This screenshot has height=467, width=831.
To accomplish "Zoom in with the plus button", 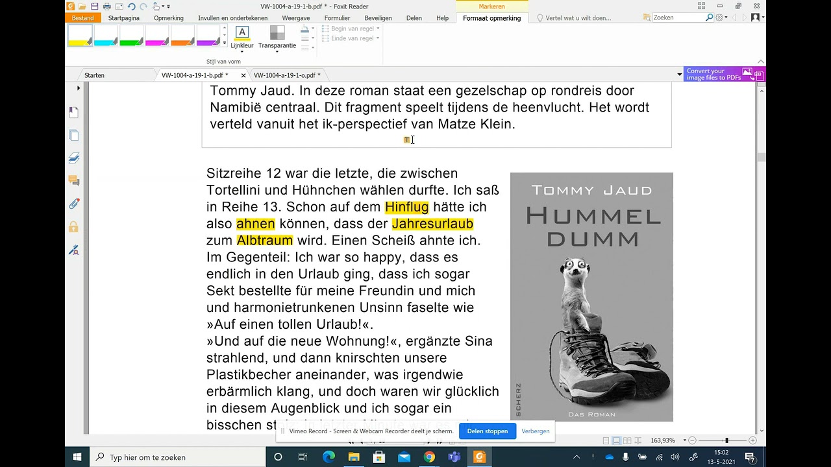I will pos(753,440).
